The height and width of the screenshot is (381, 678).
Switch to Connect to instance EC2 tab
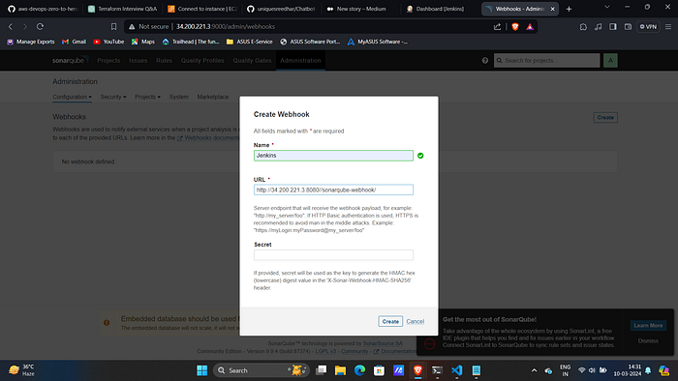[202, 9]
